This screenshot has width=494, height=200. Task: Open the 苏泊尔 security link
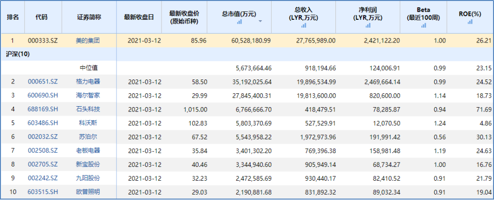click(x=89, y=137)
